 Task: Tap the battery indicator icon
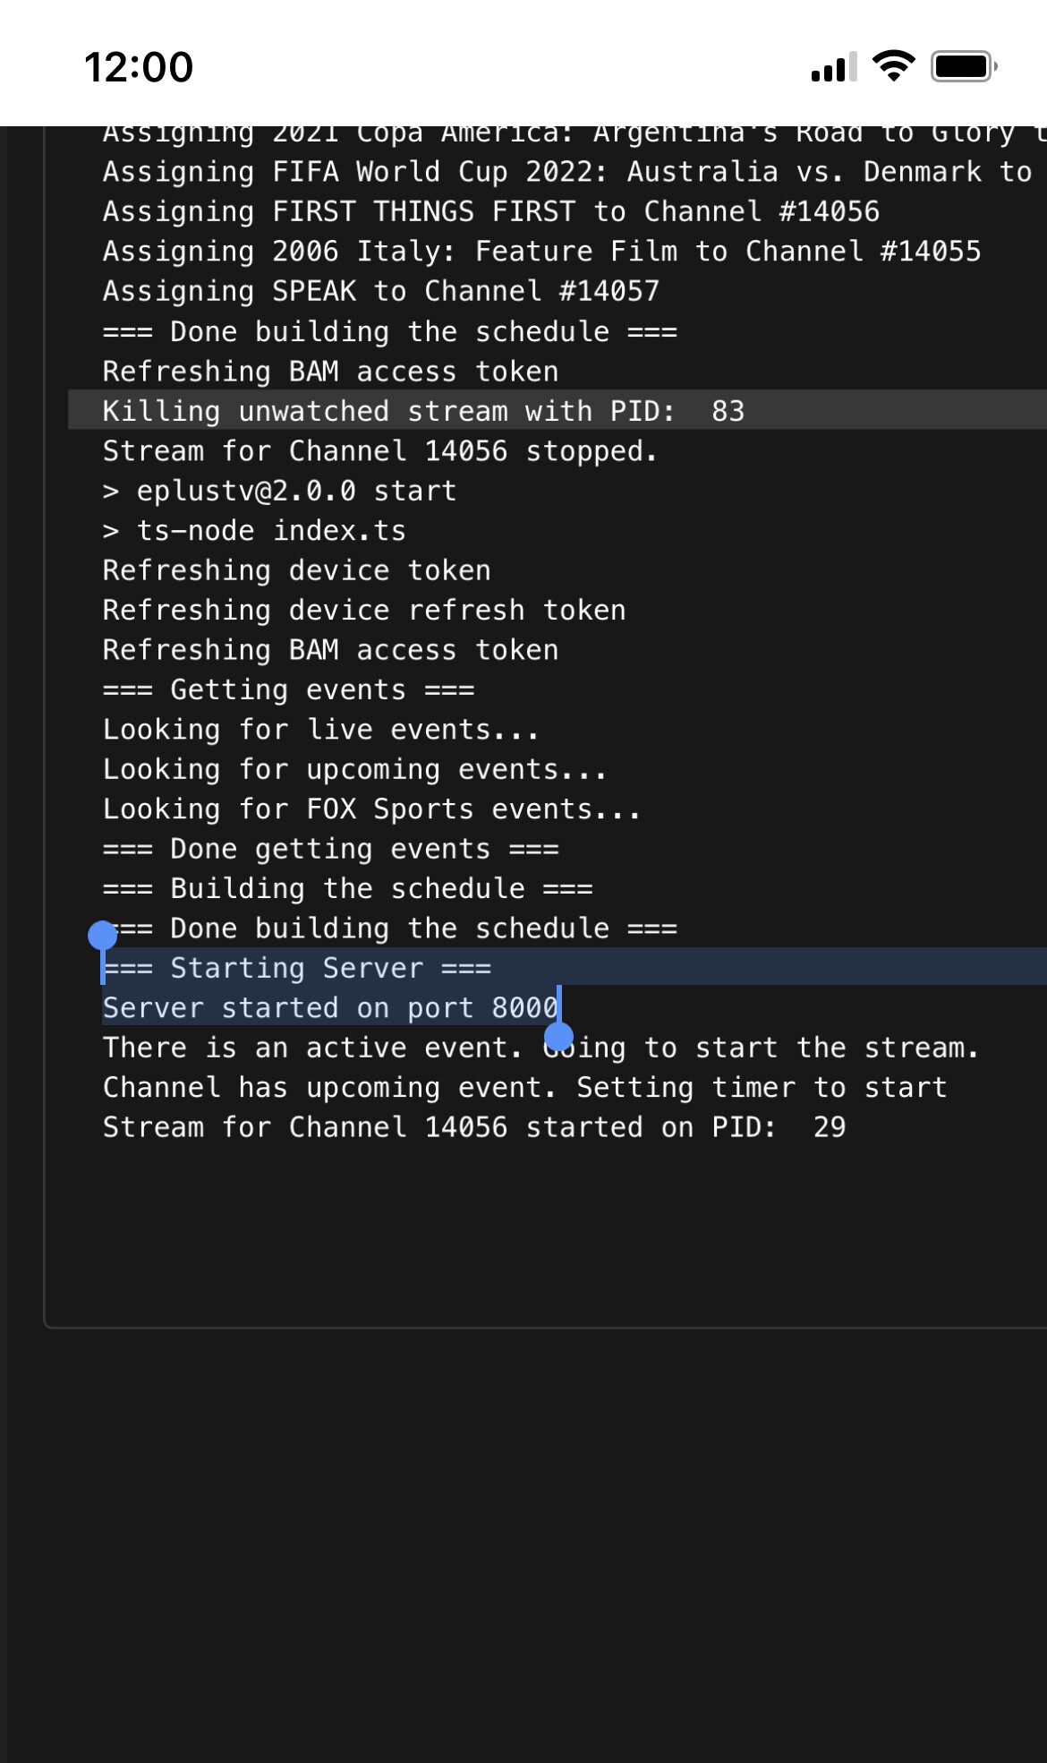(x=963, y=66)
